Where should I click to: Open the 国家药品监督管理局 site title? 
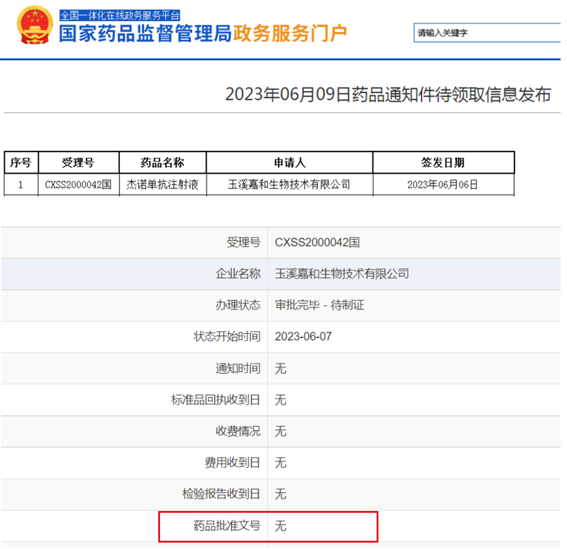click(146, 33)
